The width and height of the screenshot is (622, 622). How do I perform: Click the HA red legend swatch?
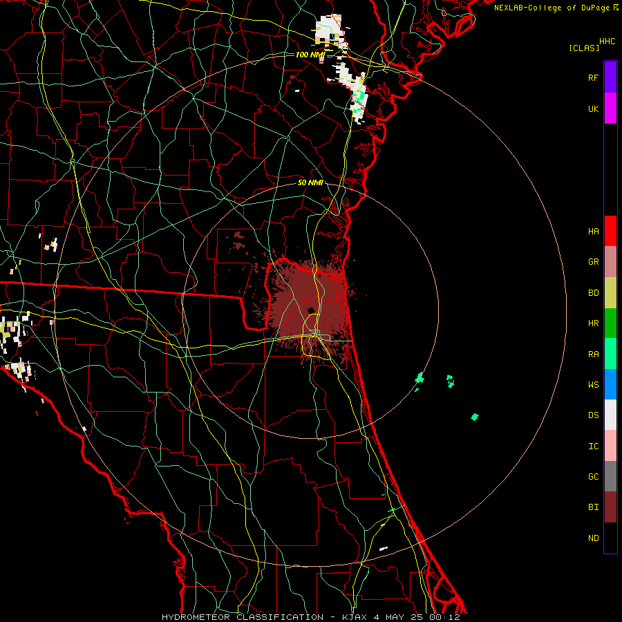pos(610,231)
